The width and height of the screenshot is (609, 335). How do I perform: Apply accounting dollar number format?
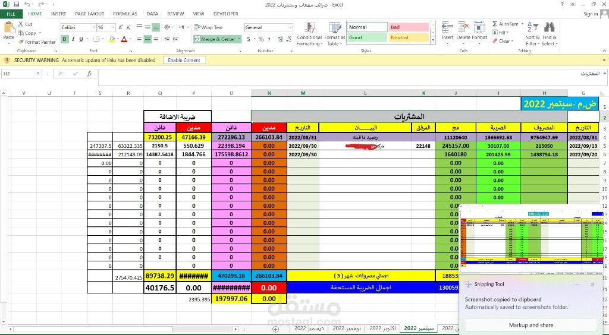point(249,39)
